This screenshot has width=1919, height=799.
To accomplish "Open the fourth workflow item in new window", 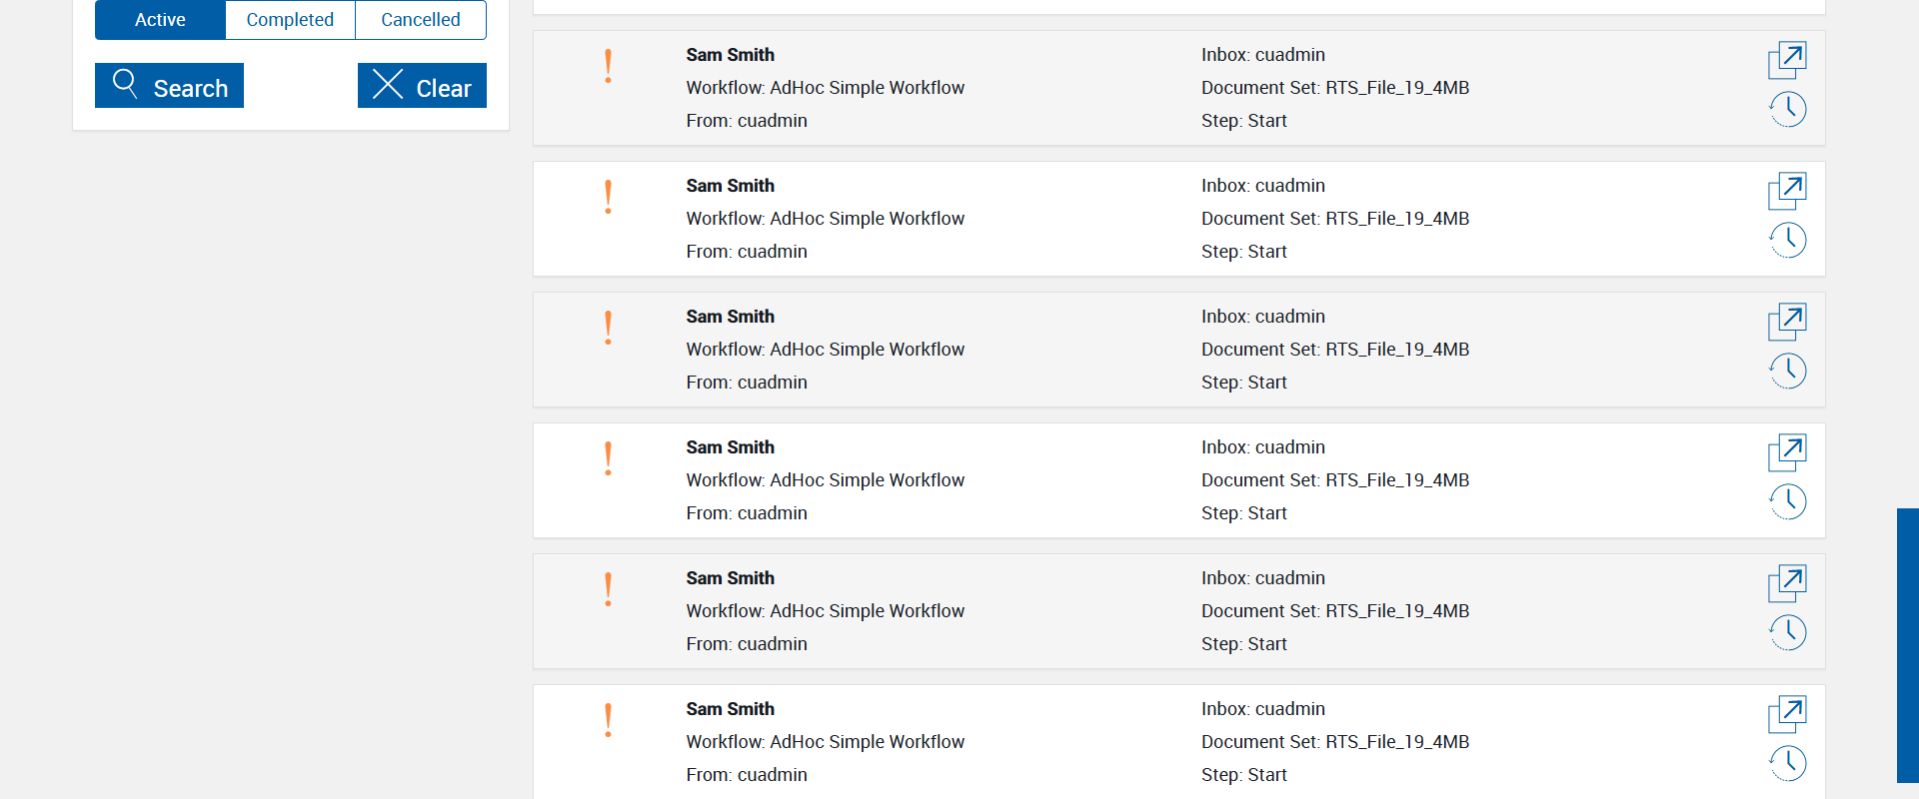I will click(1787, 452).
